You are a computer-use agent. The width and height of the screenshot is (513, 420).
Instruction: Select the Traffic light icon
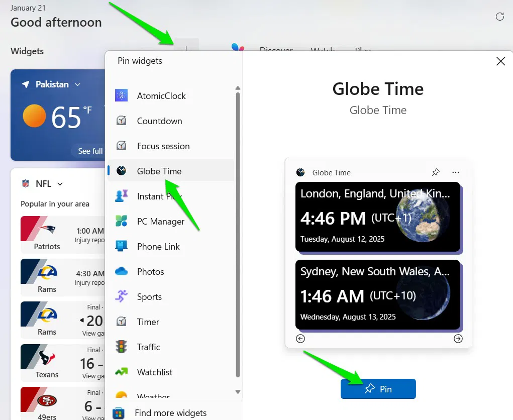click(x=121, y=347)
